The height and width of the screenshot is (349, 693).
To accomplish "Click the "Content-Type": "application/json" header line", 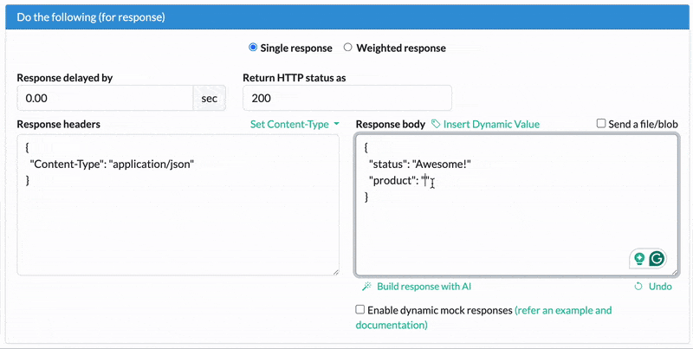I will (112, 165).
